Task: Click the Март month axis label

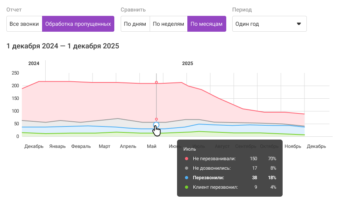Action: click(x=104, y=146)
